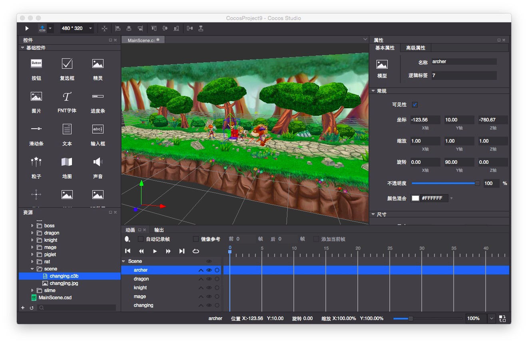528x344 pixels.
Task: Hide the knight layer with eye icon
Action: point(209,288)
